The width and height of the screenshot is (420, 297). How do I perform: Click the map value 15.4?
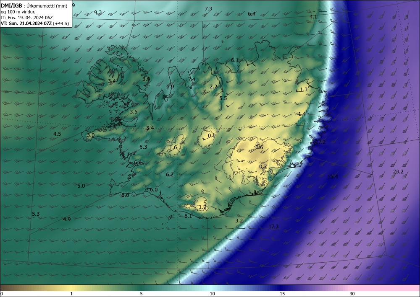pyautogui.click(x=333, y=176)
